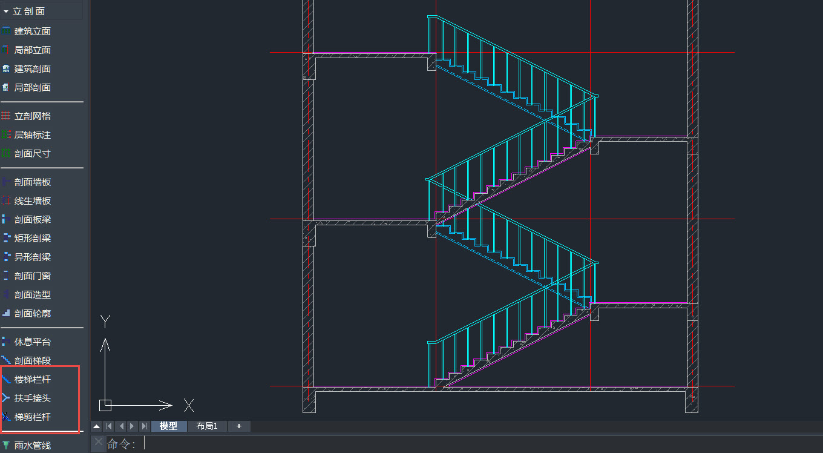
Task: Expand the layout tab list up-arrow
Action: point(96,426)
